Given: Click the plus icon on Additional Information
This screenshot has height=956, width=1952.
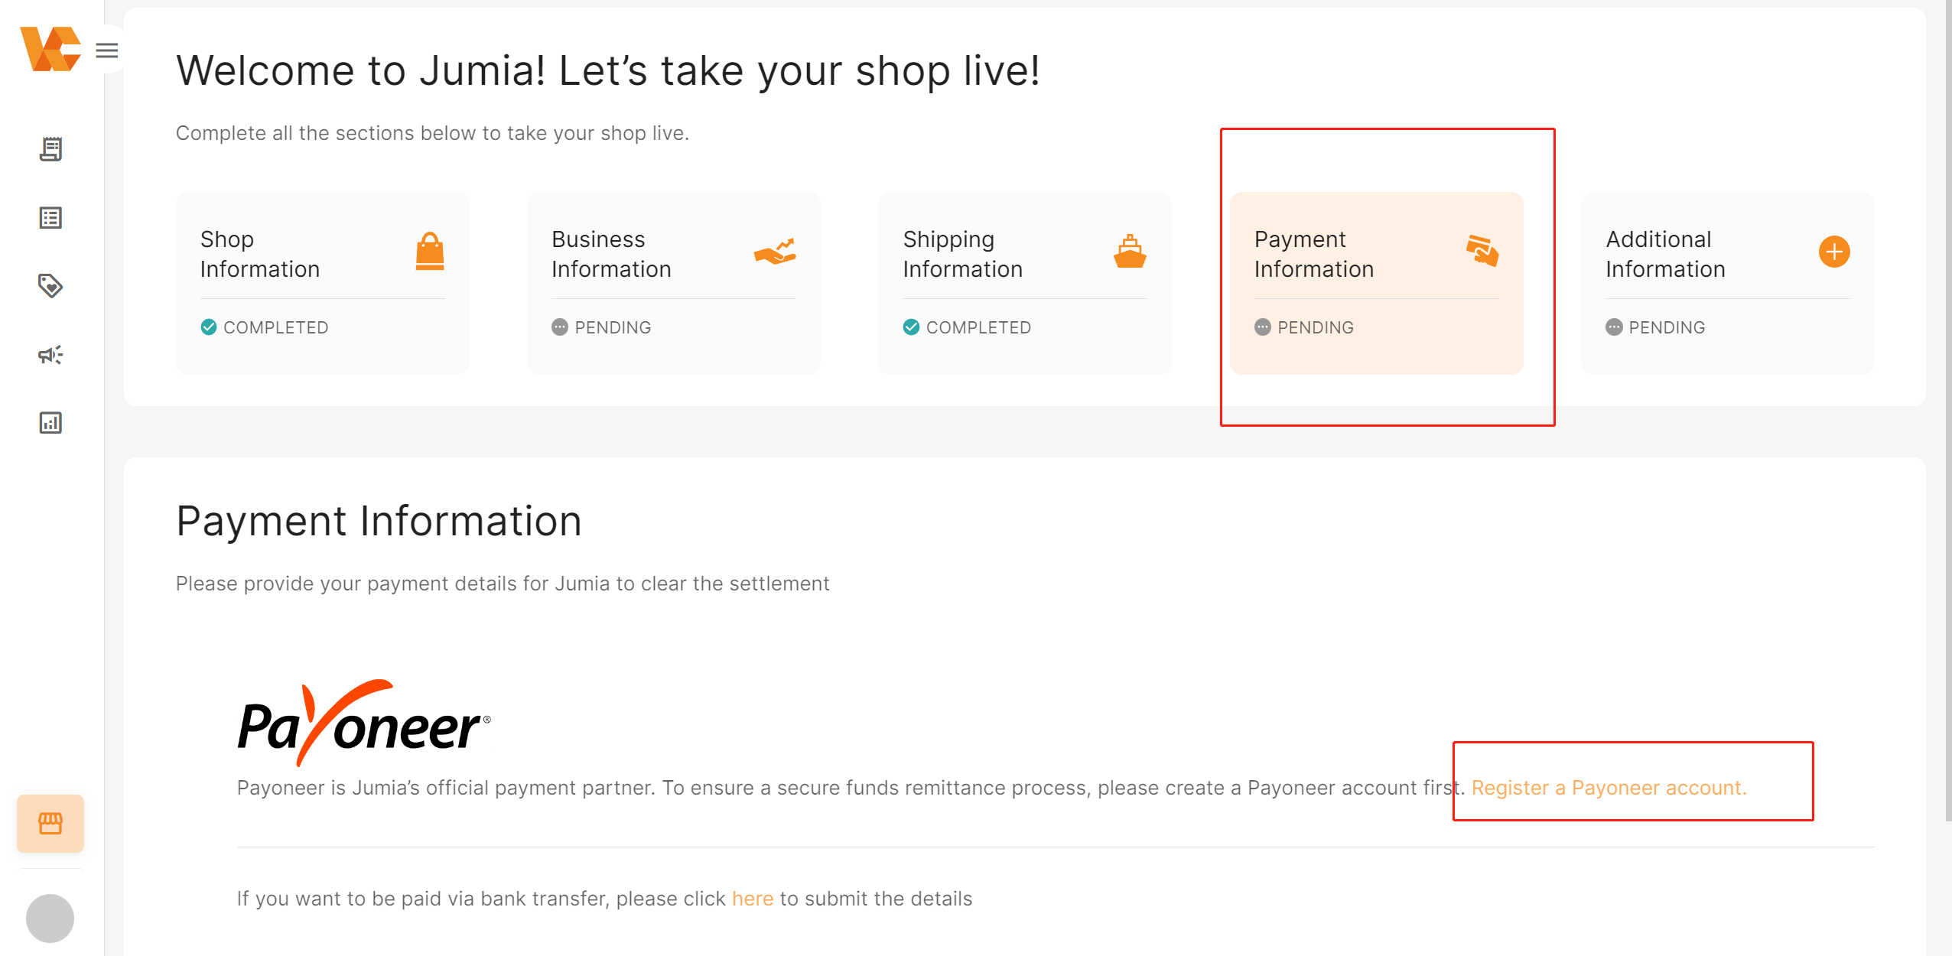Looking at the screenshot, I should 1834,252.
